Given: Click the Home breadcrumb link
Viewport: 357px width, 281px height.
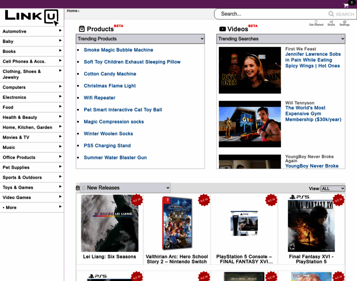Looking at the screenshot, I should [x=72, y=11].
